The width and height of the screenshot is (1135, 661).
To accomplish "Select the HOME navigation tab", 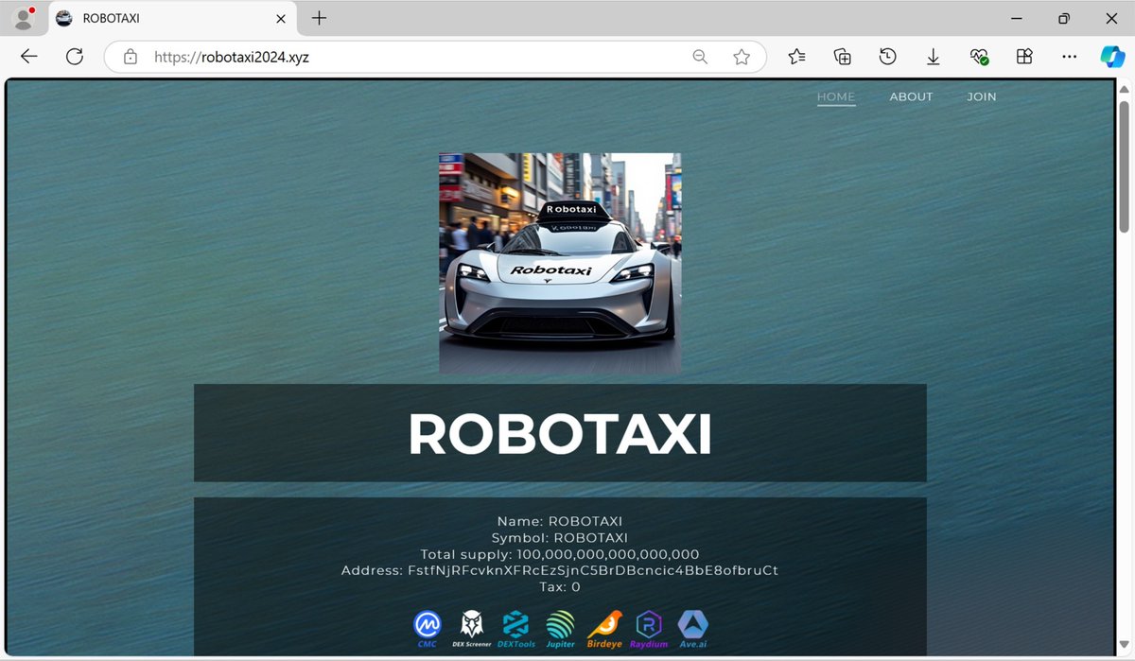I will coord(836,96).
